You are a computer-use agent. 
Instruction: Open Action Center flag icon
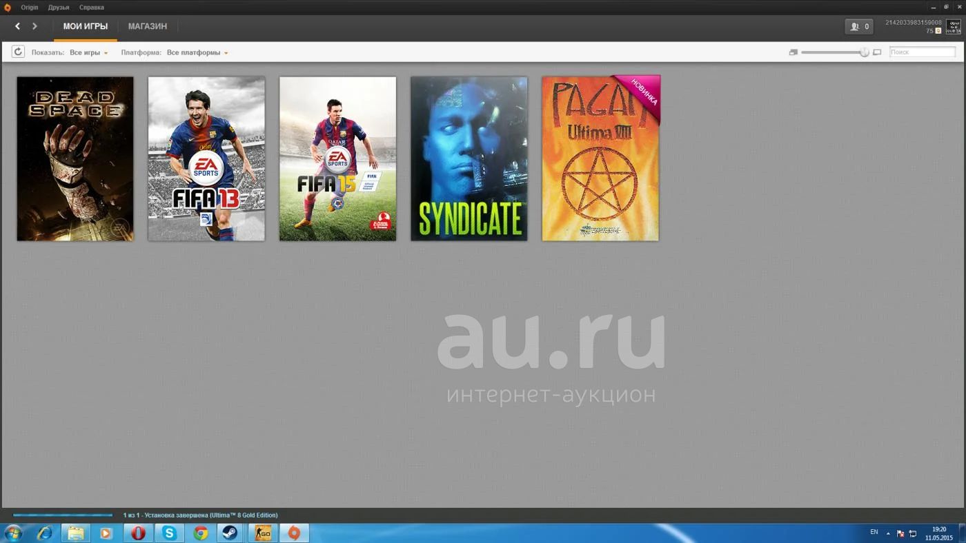900,533
